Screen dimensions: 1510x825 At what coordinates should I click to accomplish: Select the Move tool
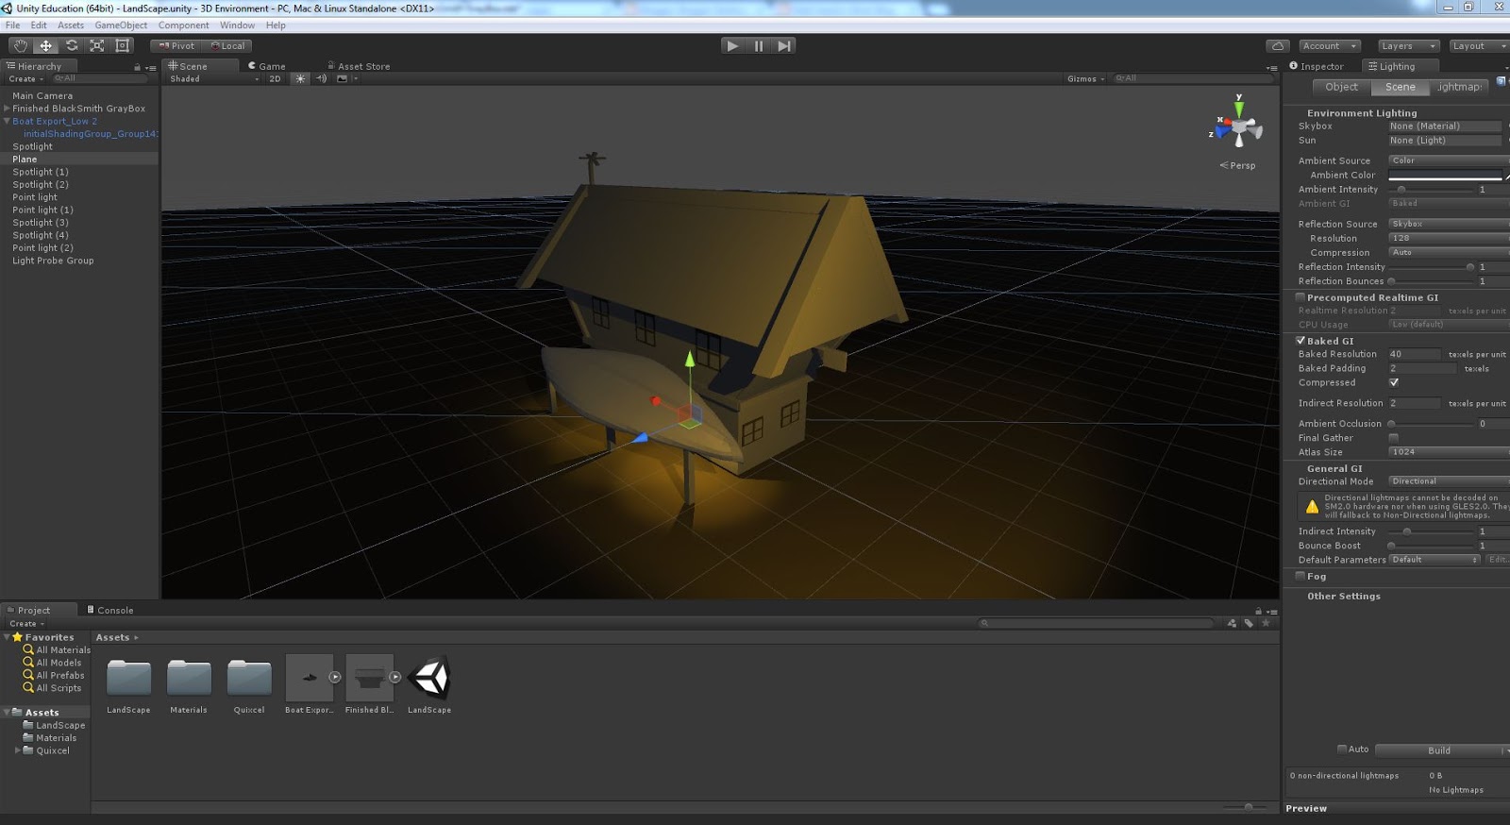pos(45,45)
